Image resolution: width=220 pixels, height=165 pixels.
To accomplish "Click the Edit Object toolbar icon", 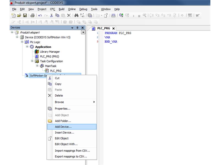I will [106, 15].
